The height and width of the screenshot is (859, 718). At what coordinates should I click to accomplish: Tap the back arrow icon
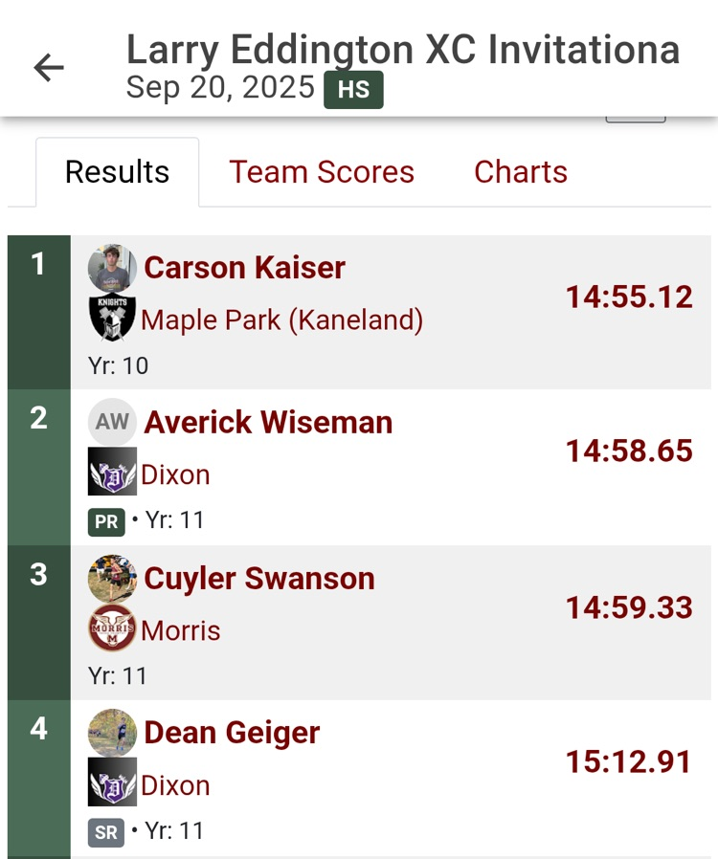48,67
